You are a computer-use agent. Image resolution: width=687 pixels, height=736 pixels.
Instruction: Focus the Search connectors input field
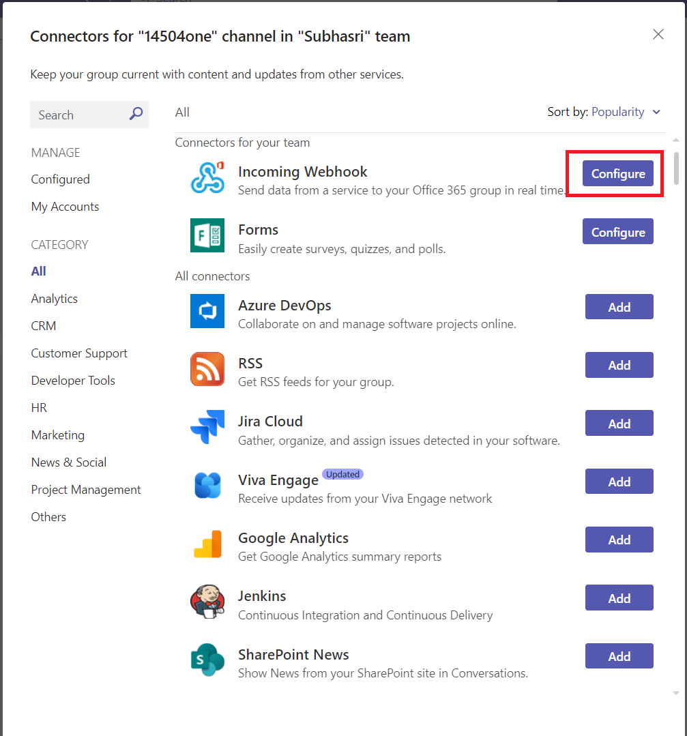click(89, 115)
